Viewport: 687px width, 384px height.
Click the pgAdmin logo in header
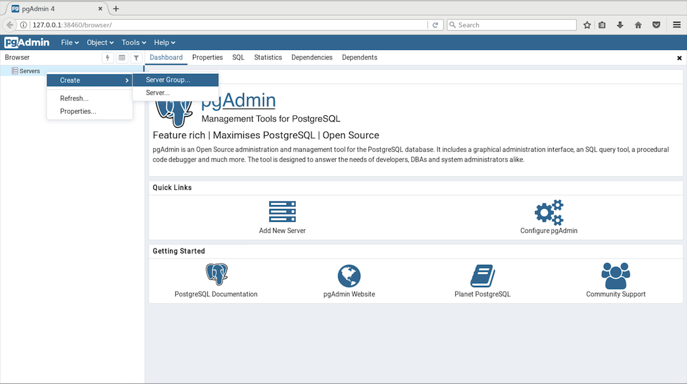27,42
